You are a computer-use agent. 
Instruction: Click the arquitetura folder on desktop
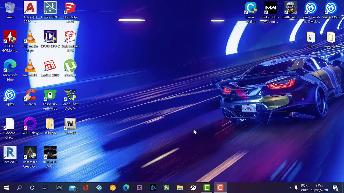331,39
